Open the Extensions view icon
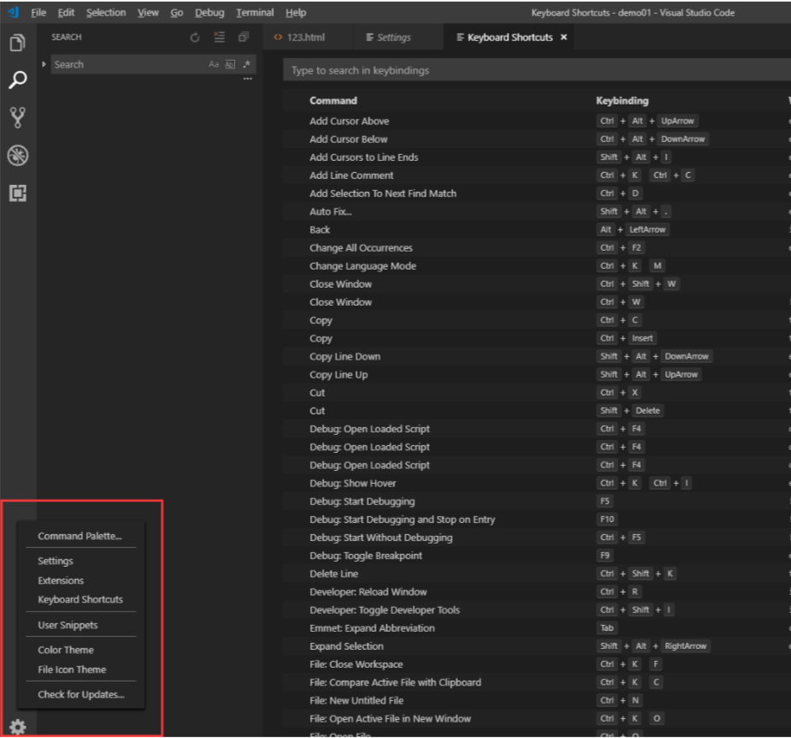Image resolution: width=791 pixels, height=738 pixels. [18, 193]
